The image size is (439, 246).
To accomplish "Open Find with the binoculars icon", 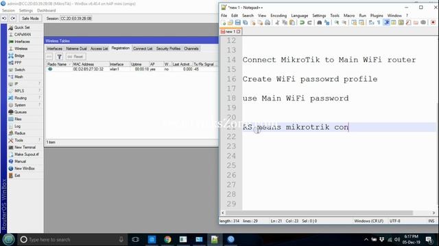I will pos(319,23).
